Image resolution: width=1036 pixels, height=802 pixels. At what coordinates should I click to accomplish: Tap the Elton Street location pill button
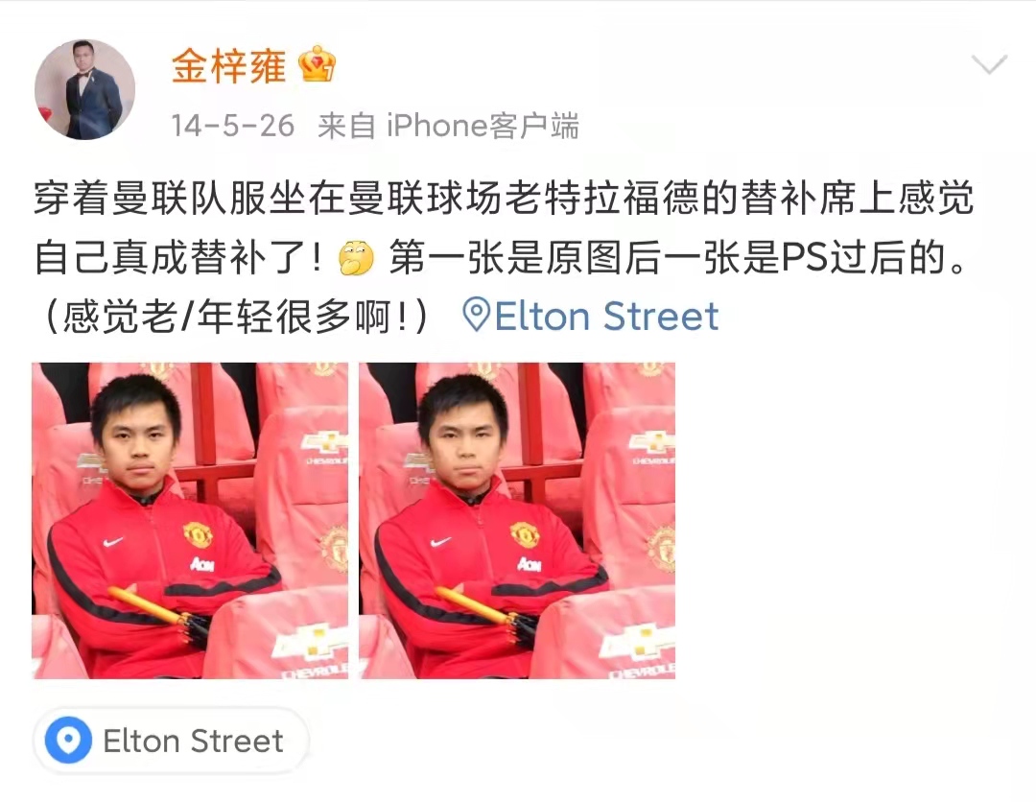click(171, 741)
